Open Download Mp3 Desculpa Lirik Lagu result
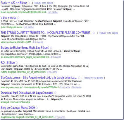This screenshot has height=120, width=124. 27,93
